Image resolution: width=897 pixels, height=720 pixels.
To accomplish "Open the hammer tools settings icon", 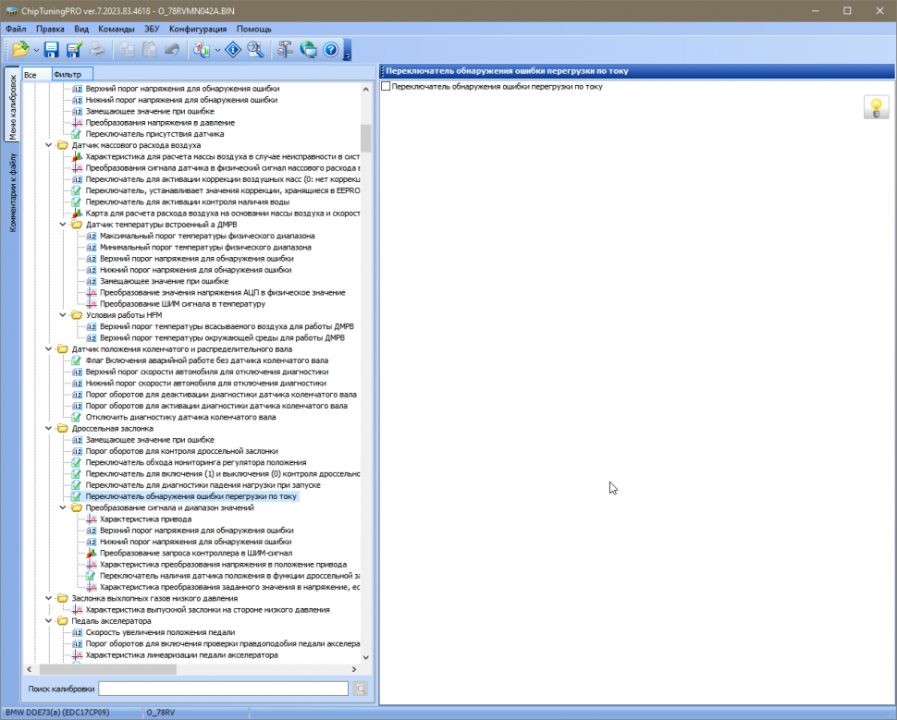I will tap(286, 50).
